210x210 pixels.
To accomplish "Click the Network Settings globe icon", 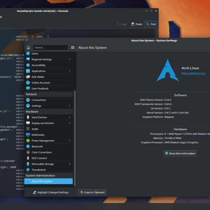I will click(x=28, y=106).
